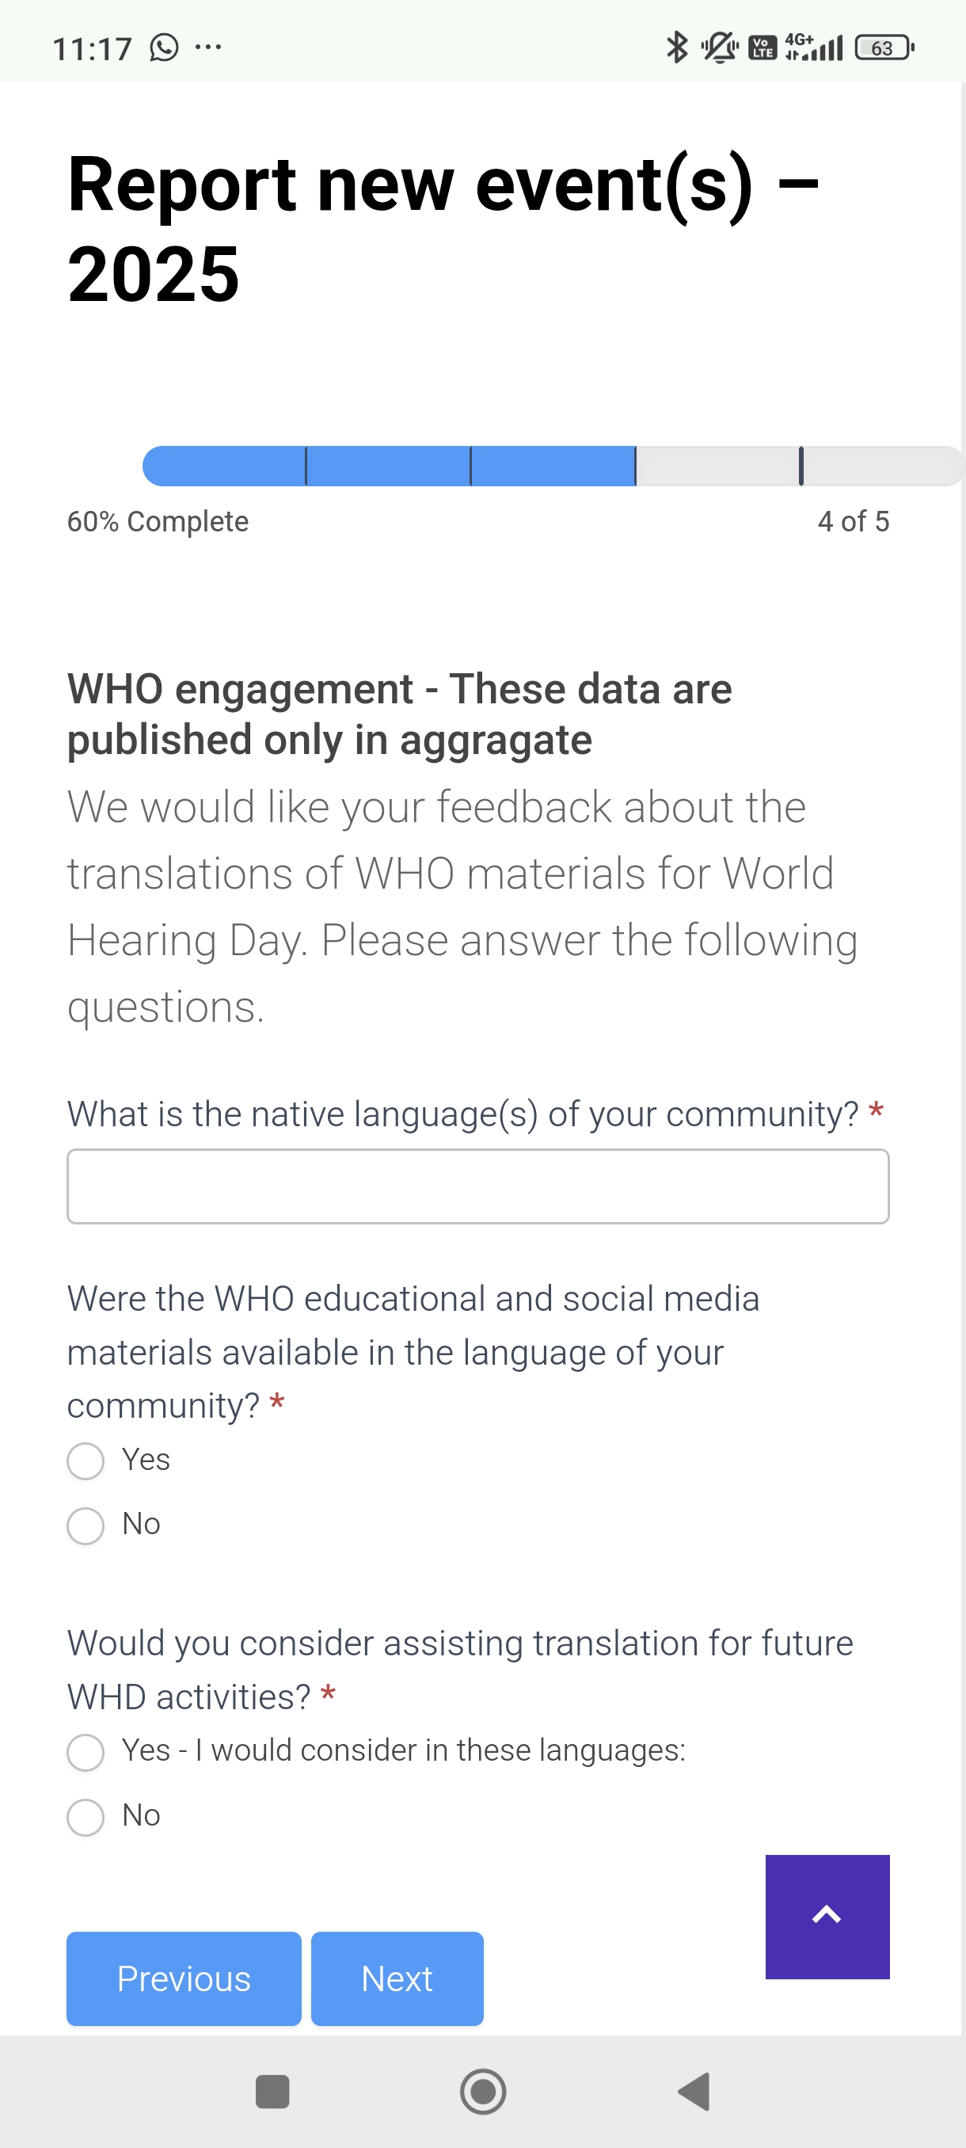Select No for materials available in language
The height and width of the screenshot is (2148, 966).
(x=85, y=1525)
